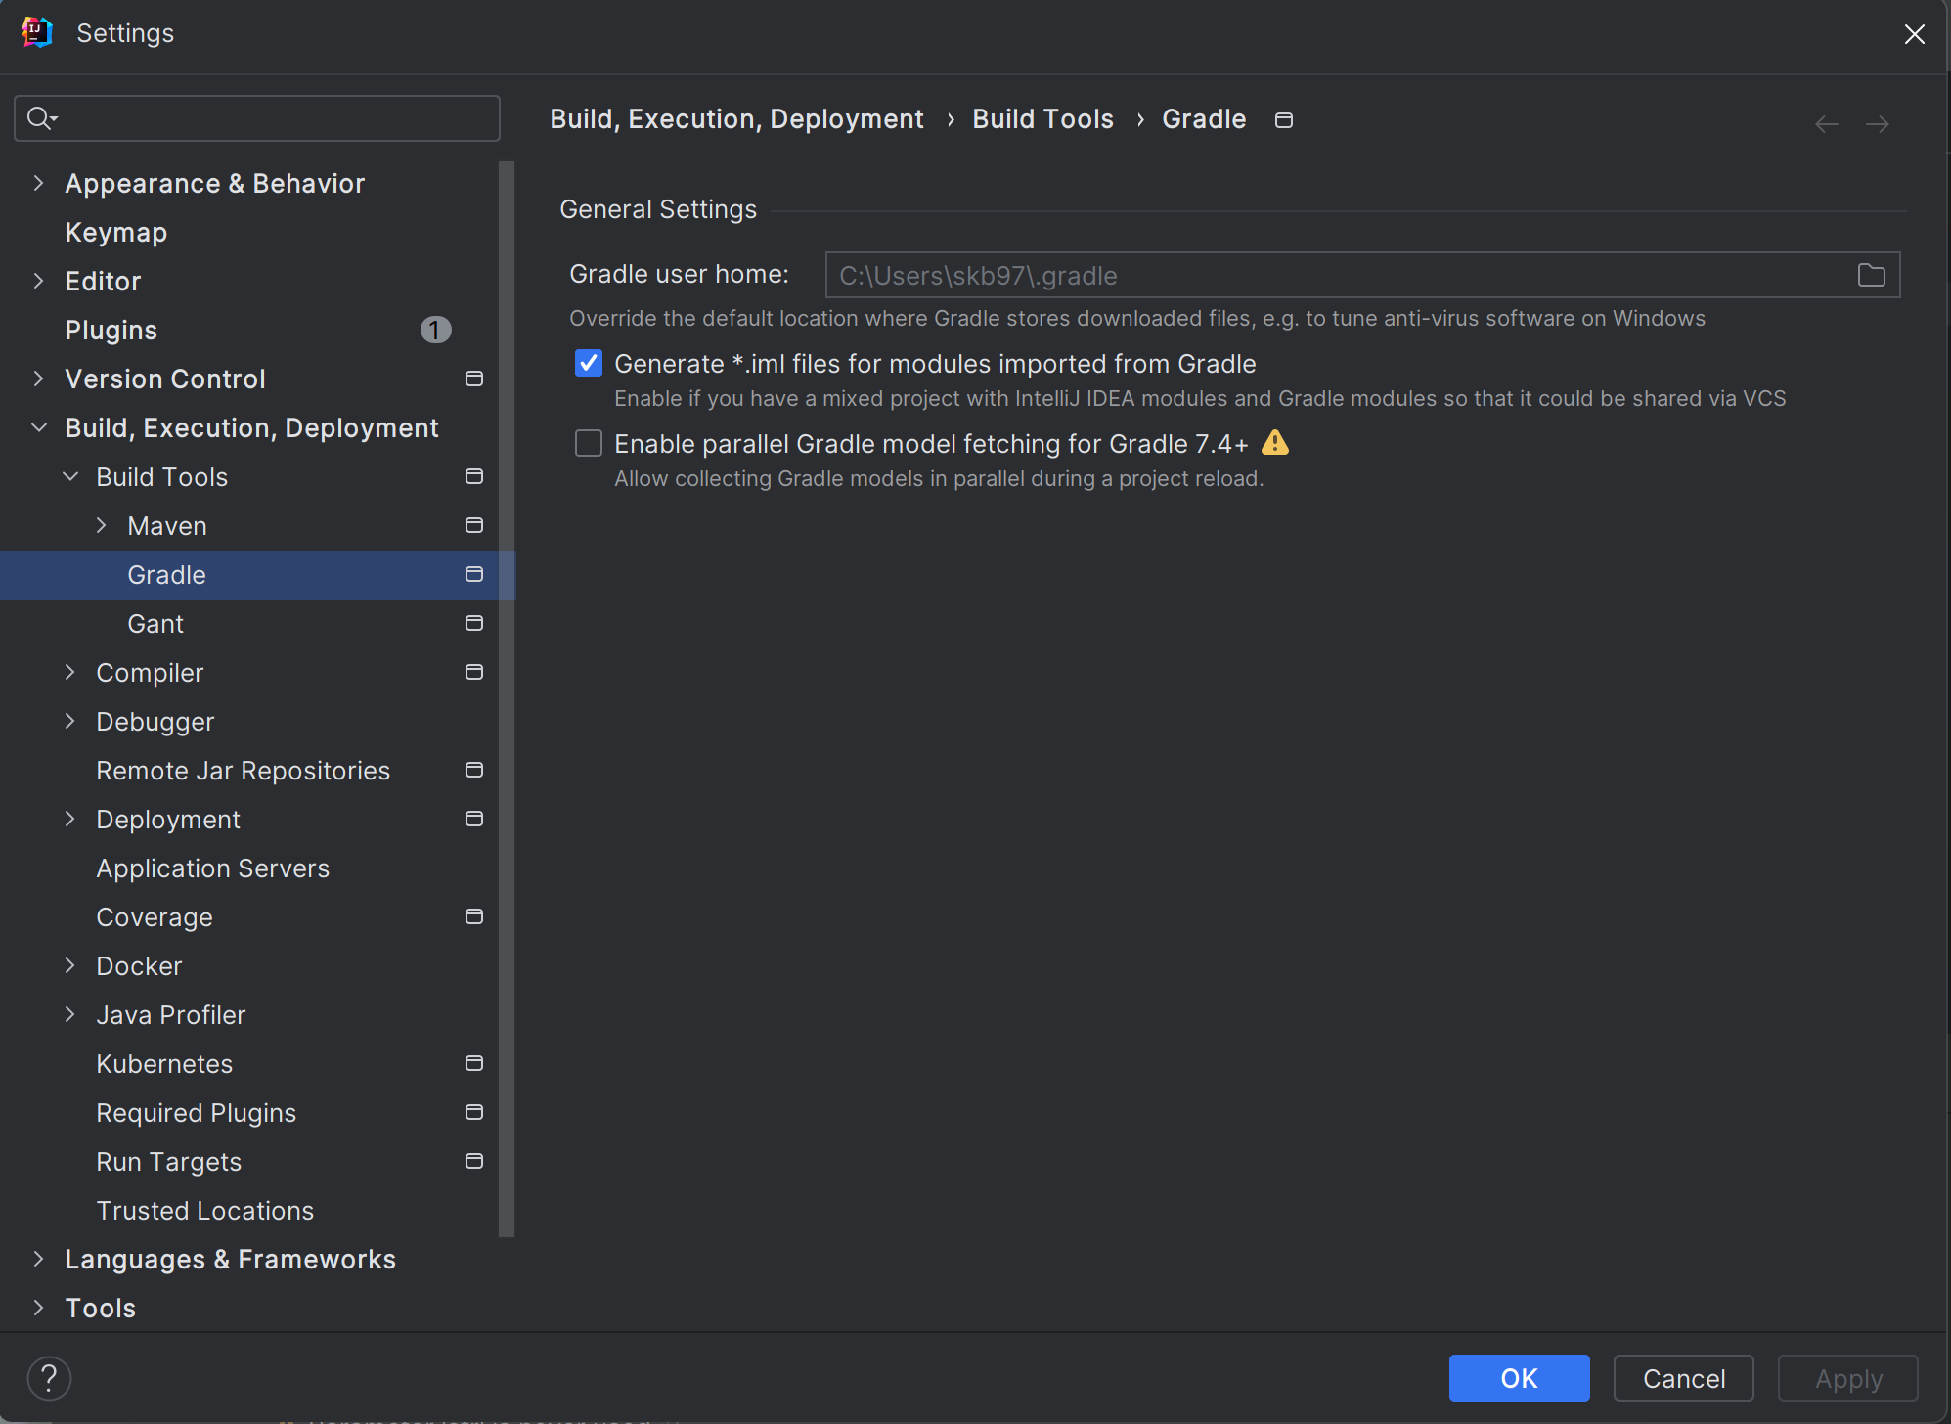Expand the Debugger node

coord(69,721)
